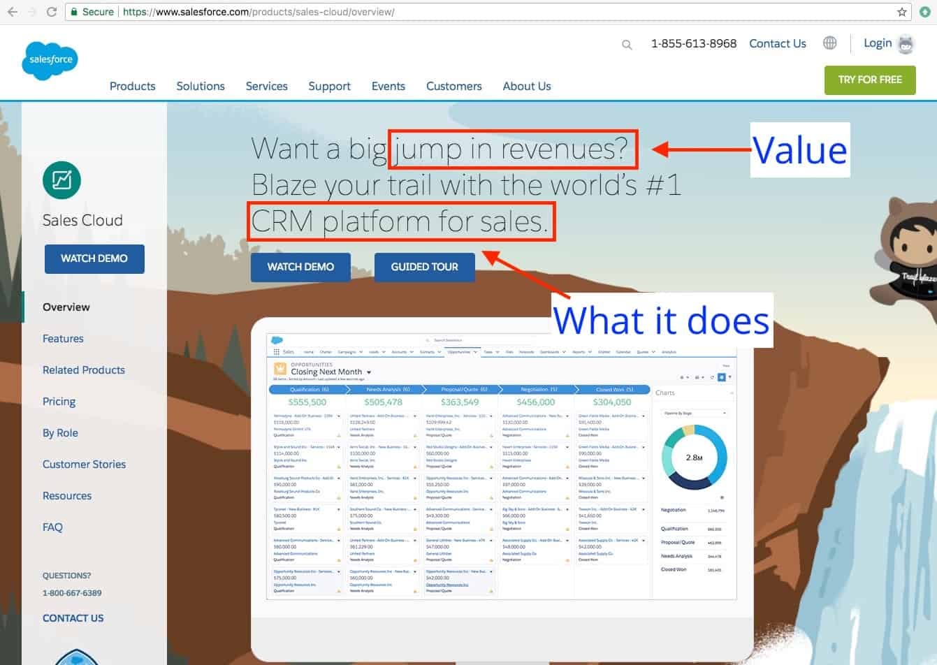This screenshot has height=665, width=937.
Task: Click the browser address bar URL field
Action: point(279,11)
